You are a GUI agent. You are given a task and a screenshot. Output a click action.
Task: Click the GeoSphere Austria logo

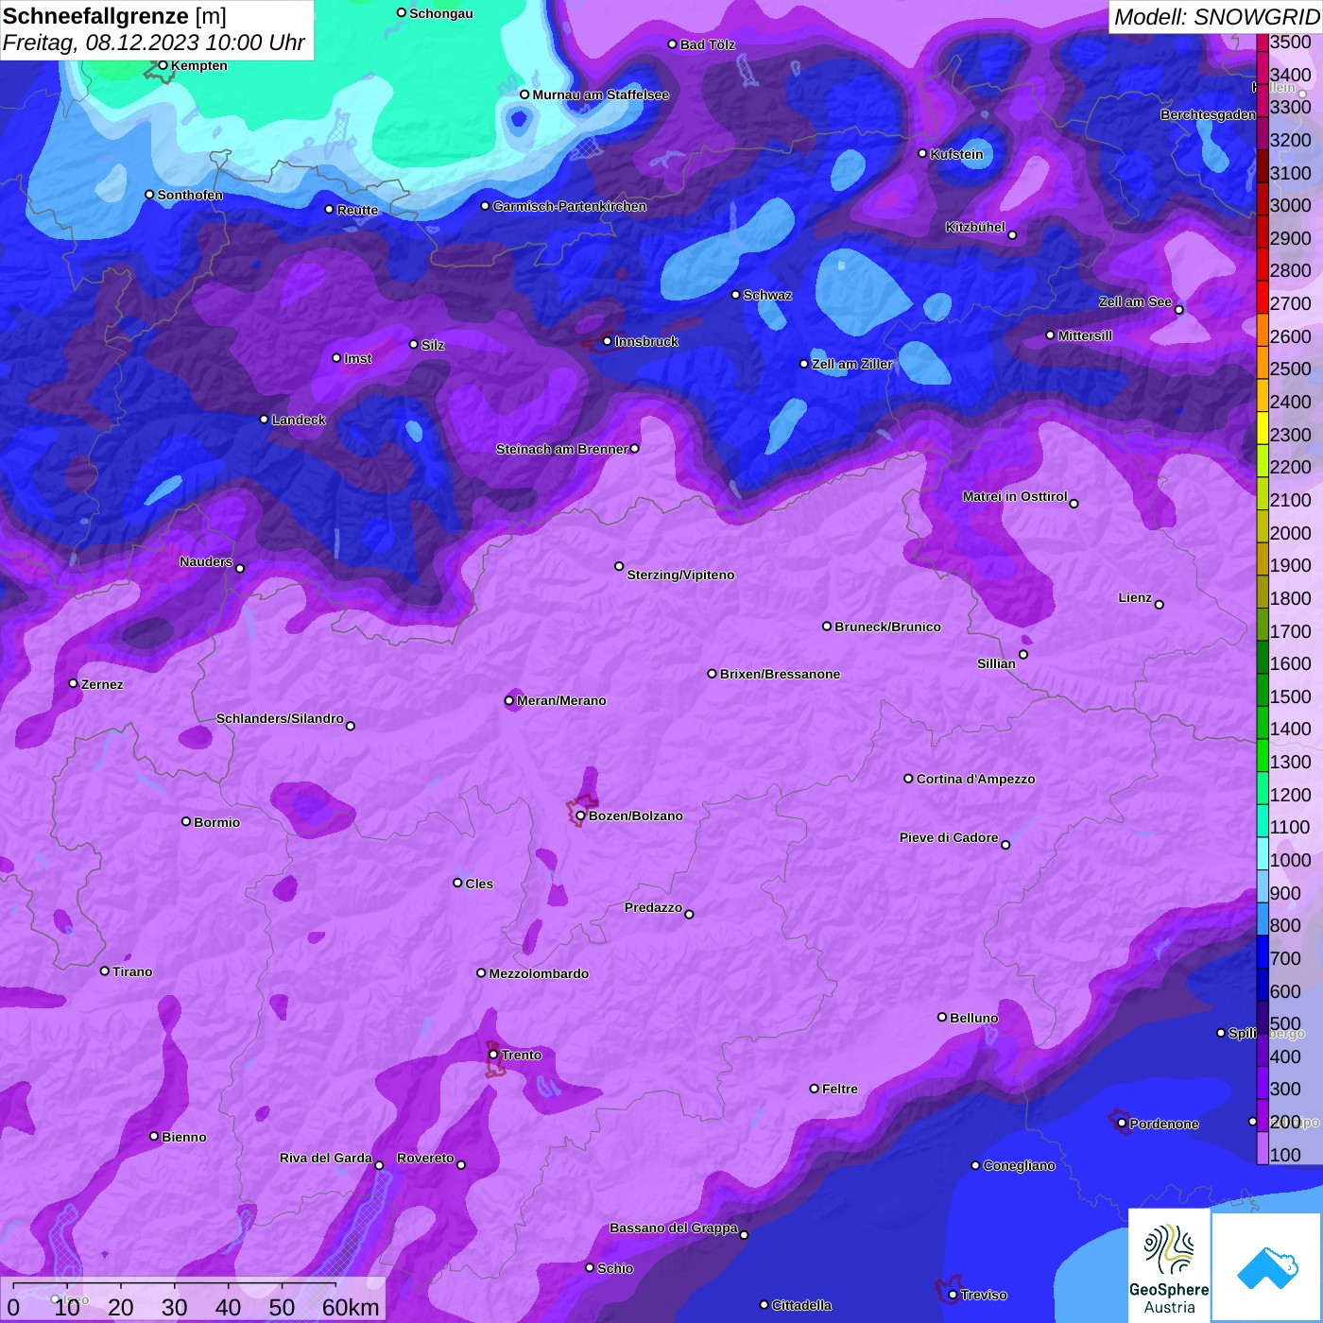(x=1169, y=1266)
